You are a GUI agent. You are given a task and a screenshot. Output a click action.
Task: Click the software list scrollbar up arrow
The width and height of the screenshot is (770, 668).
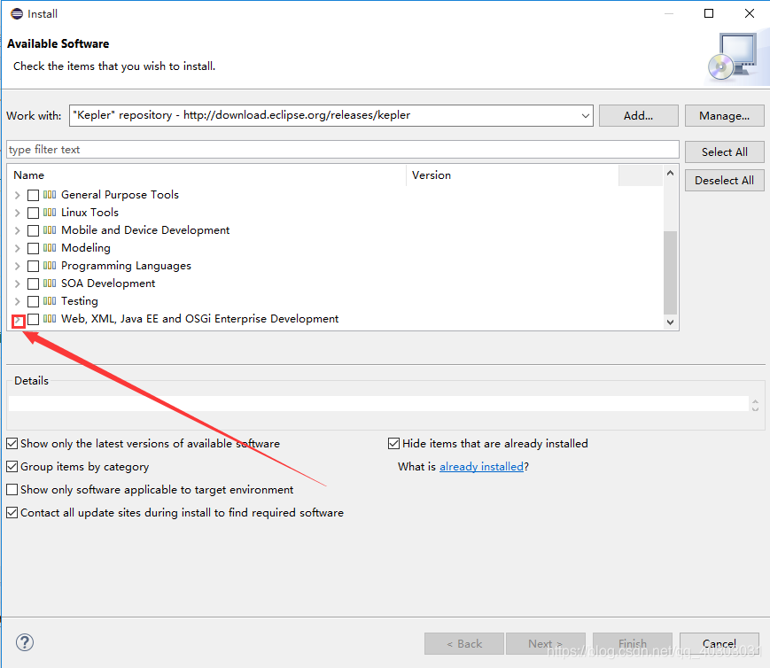tap(670, 173)
